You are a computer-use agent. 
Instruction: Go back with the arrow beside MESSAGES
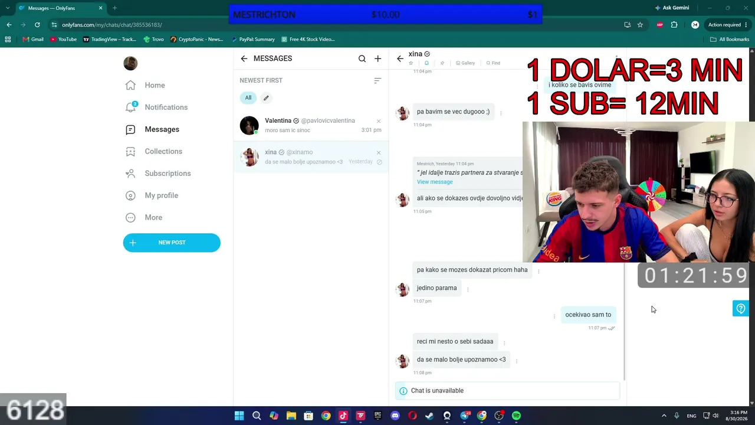244,58
